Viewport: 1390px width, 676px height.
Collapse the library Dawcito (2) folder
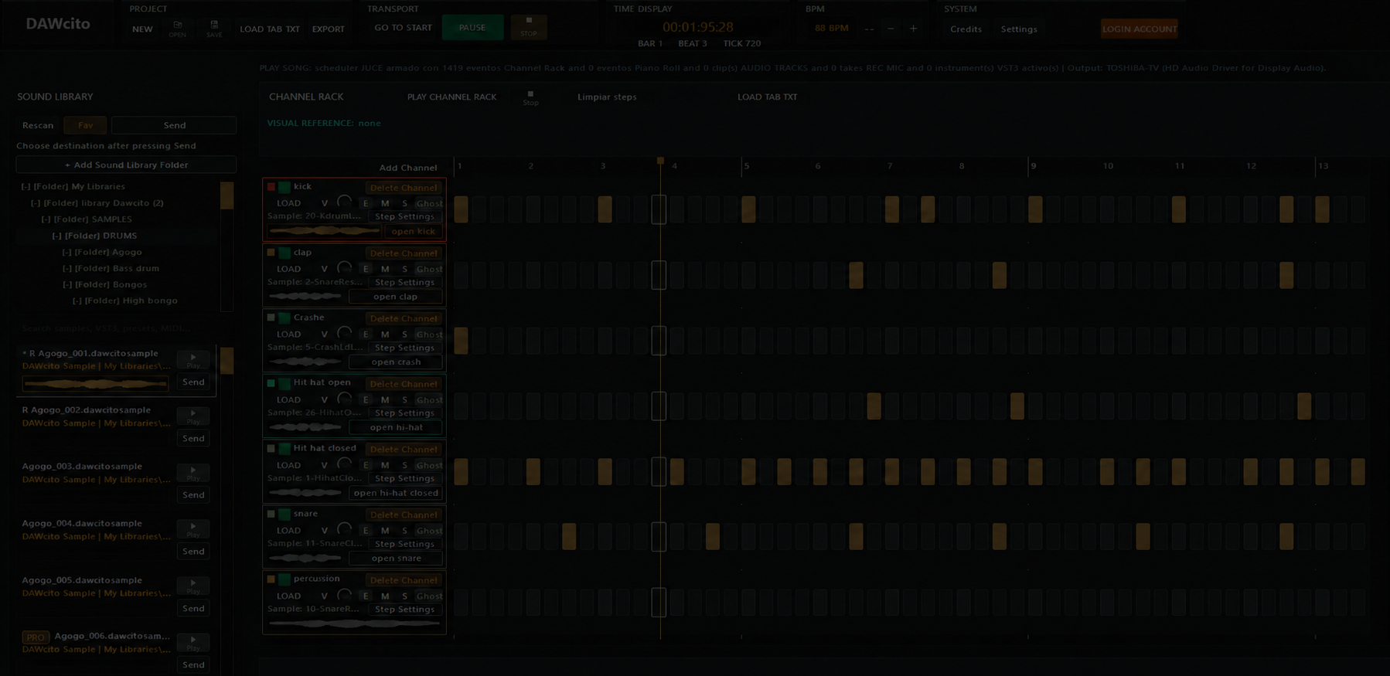[36, 203]
